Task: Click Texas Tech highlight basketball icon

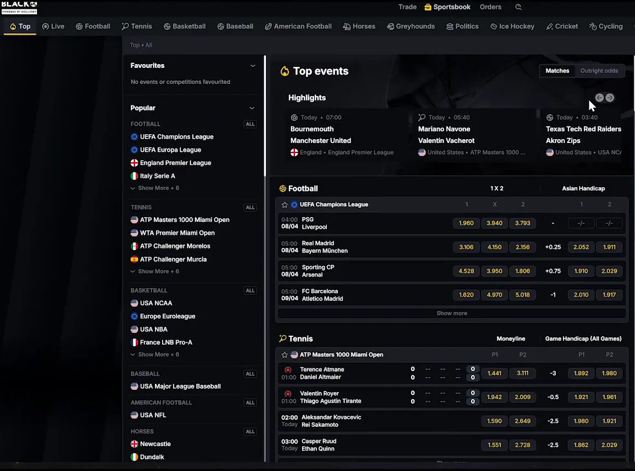Action: 550,117
